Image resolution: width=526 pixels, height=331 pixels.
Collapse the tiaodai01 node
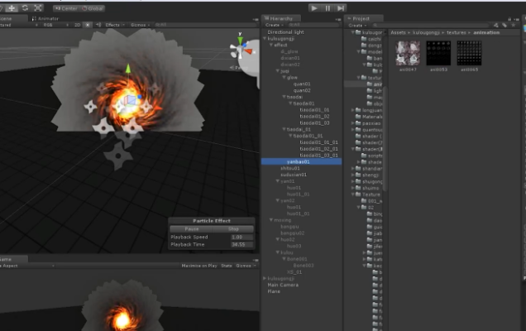pyautogui.click(x=290, y=103)
